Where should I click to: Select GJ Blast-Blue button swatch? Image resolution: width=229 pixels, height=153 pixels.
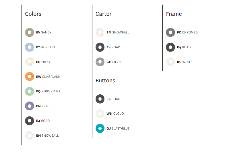coord(100,128)
